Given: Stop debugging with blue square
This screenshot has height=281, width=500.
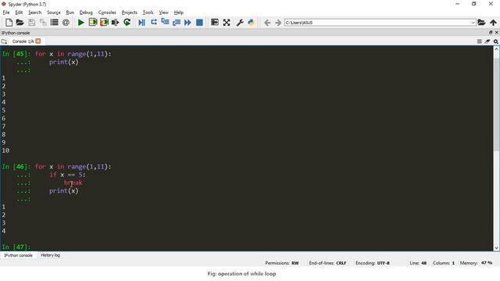Looking at the screenshot, I should 199,23.
